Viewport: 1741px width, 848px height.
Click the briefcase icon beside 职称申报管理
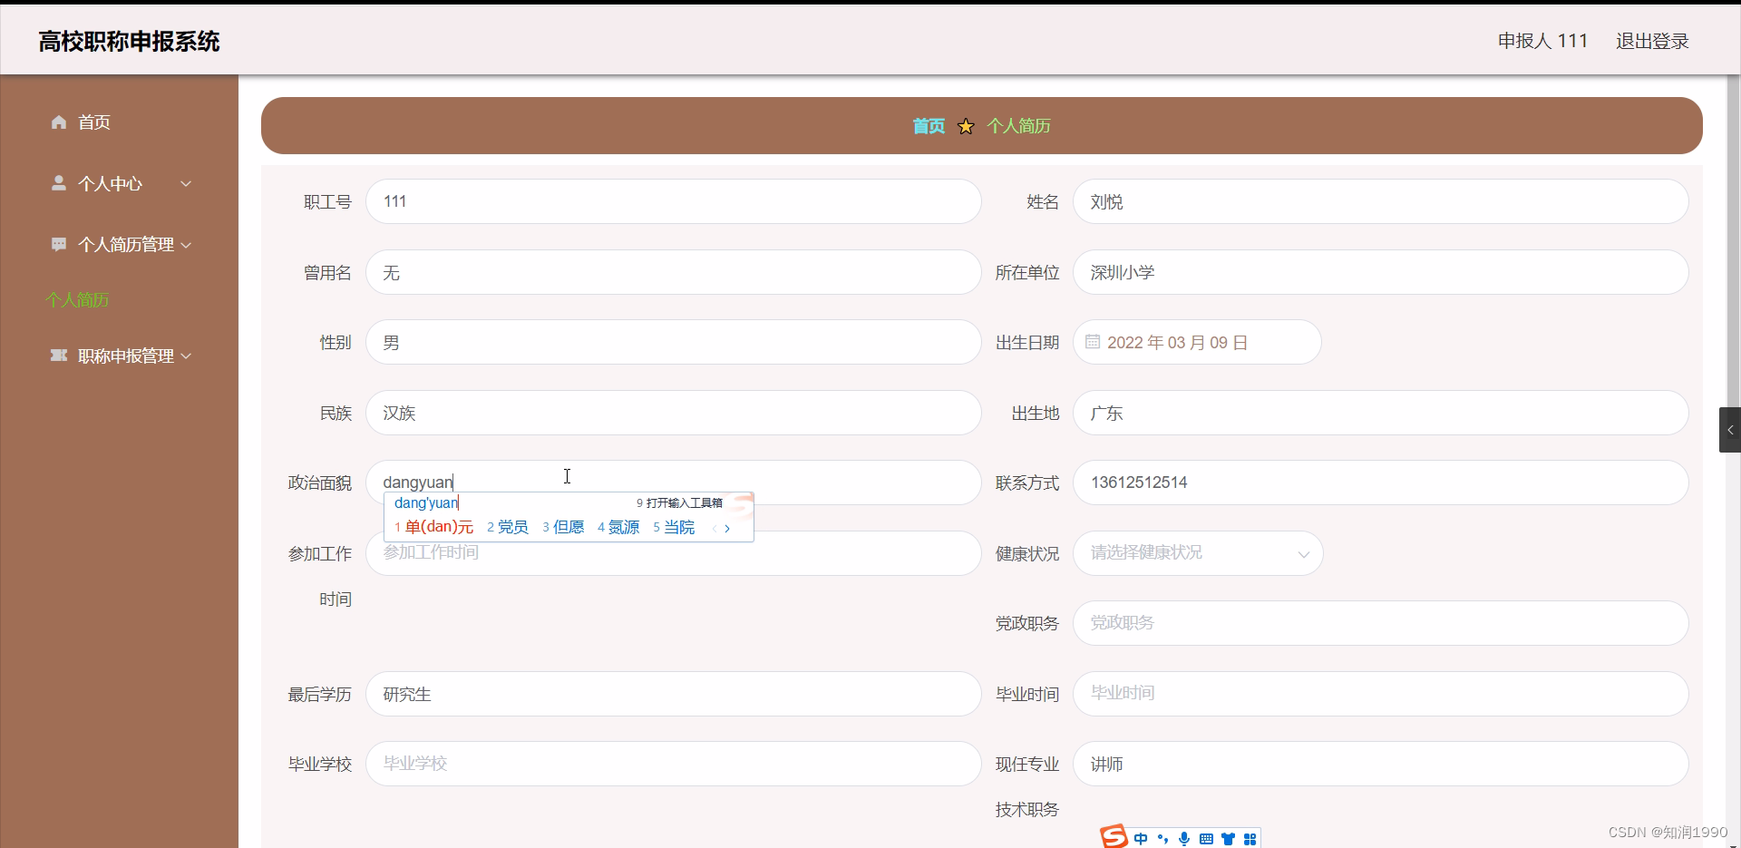58,356
